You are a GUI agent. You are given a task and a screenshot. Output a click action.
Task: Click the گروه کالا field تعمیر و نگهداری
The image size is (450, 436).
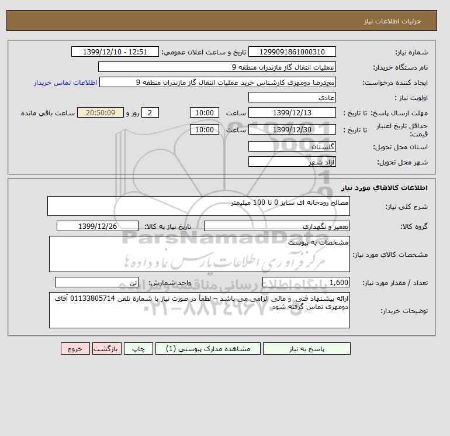tap(276, 226)
